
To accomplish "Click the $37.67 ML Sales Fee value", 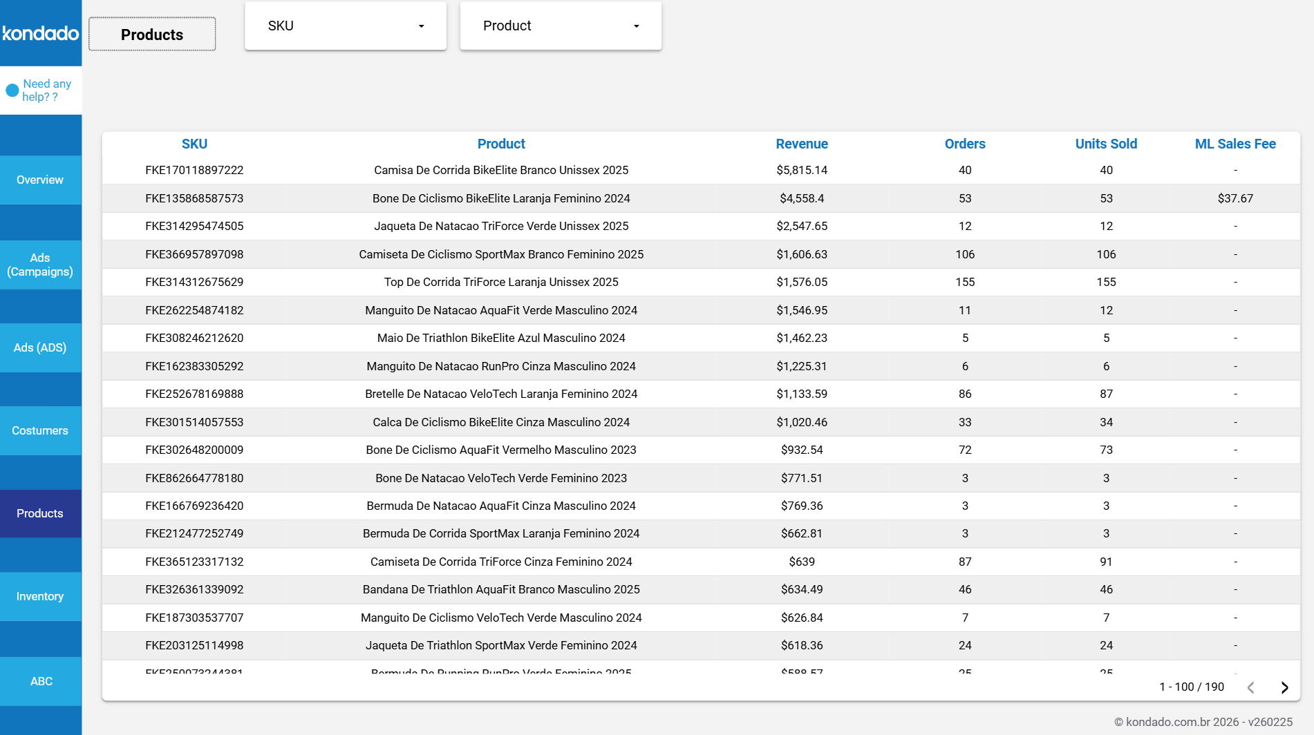I will click(1235, 198).
